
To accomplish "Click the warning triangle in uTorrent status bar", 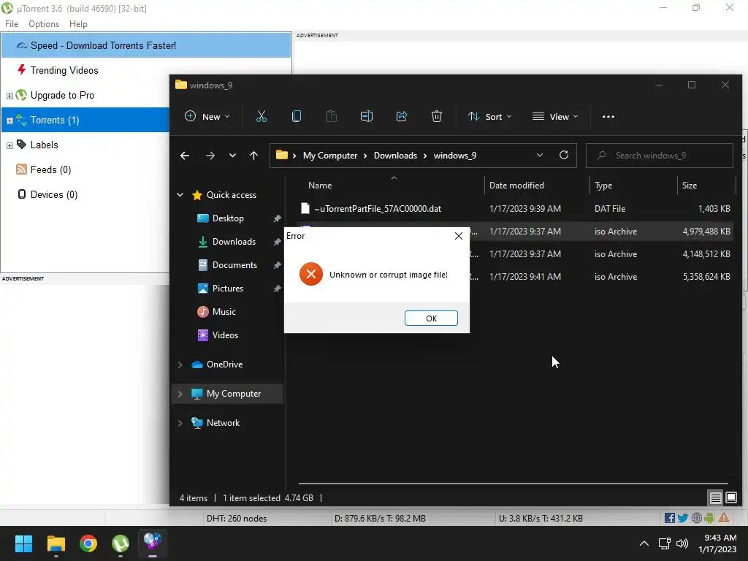I will pos(724,518).
